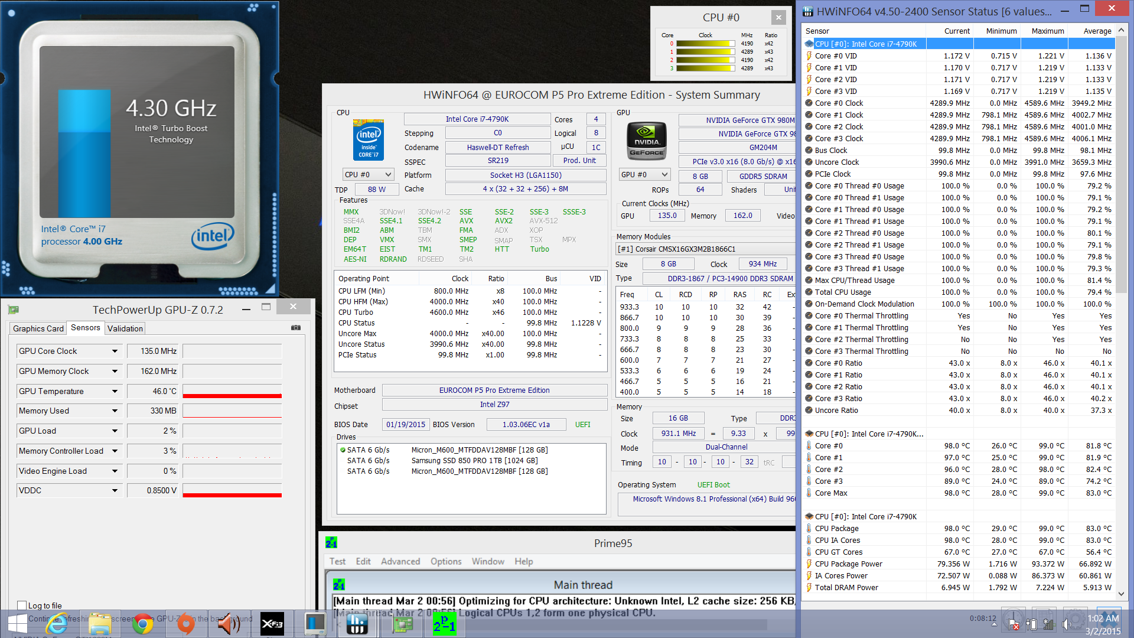Viewport: 1134px width, 638px height.
Task: Show hidden system tray icons
Action: click(994, 624)
